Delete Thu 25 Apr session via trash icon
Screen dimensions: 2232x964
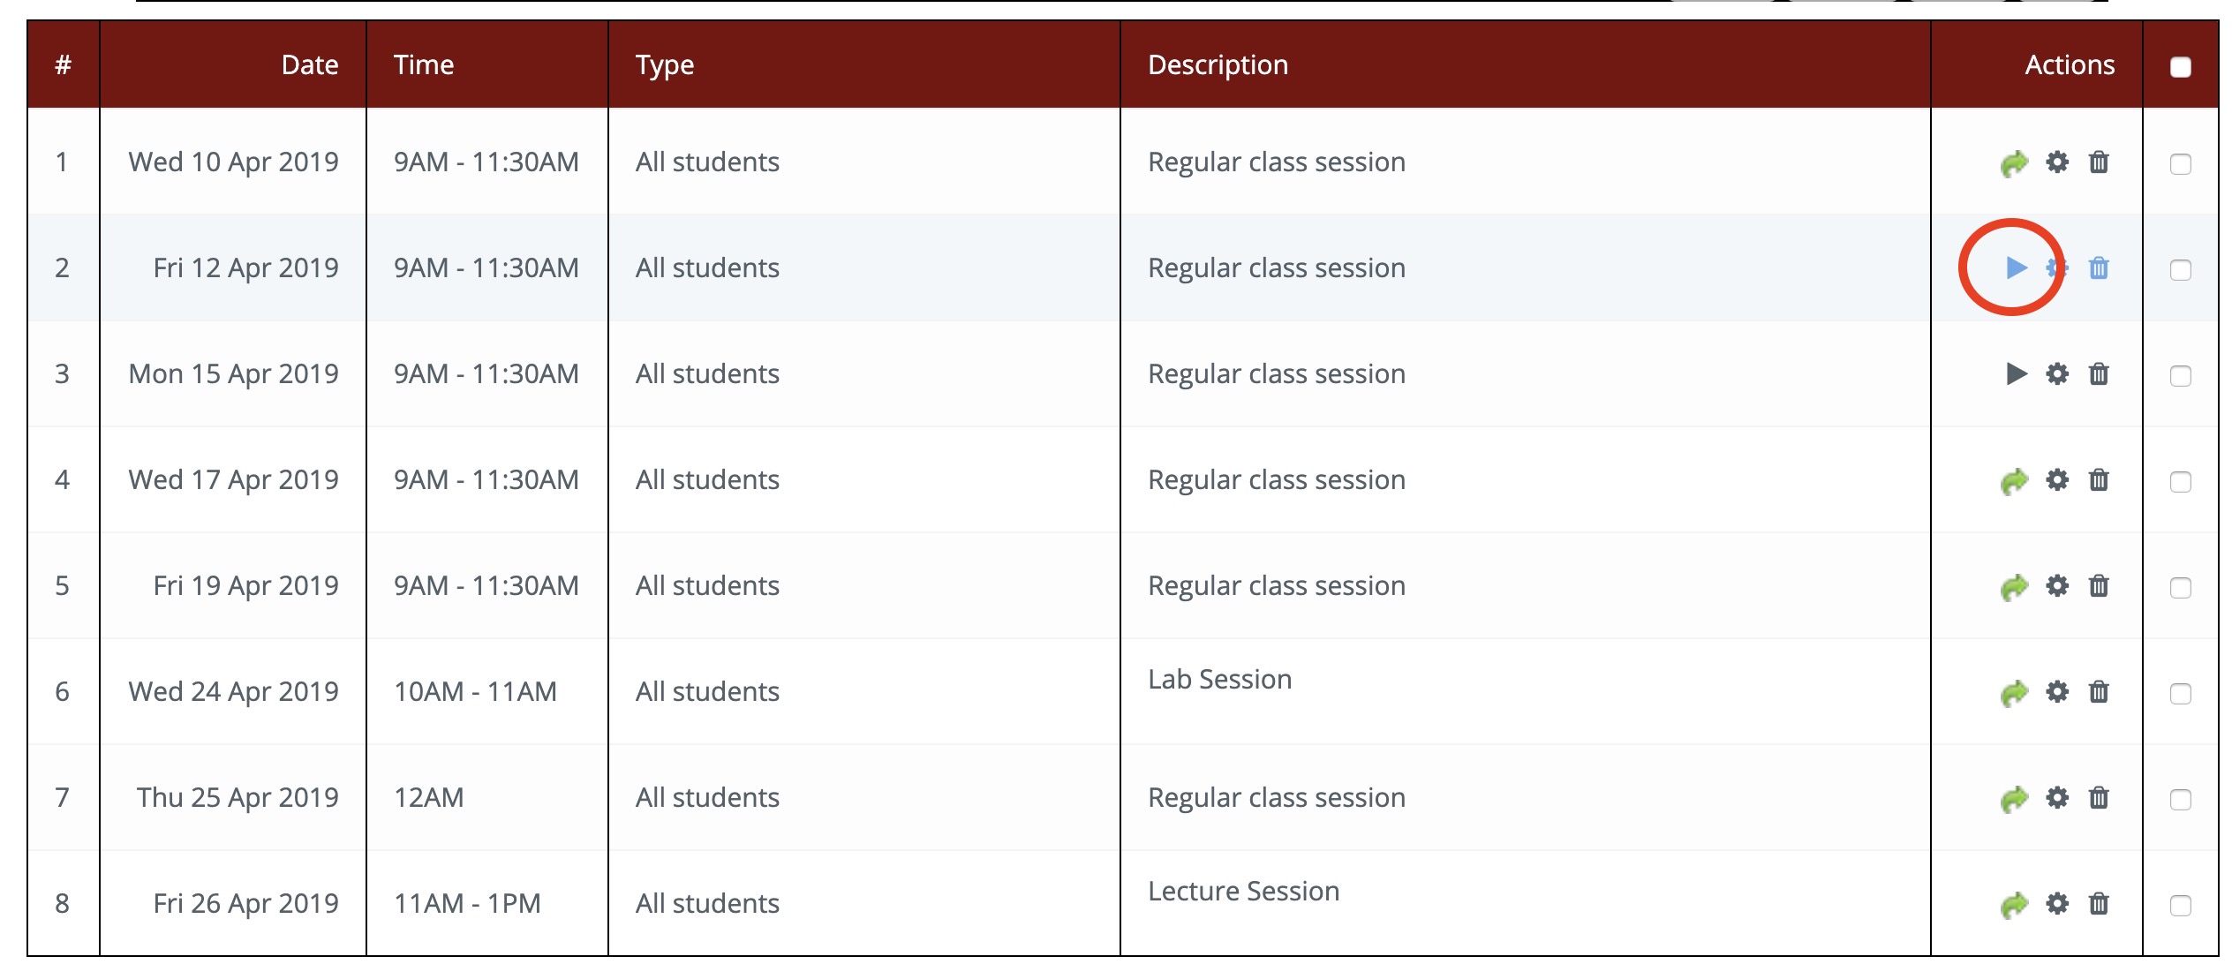coord(2099,798)
